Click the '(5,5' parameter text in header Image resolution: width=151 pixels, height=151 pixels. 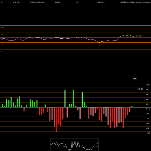[x=78, y=2]
